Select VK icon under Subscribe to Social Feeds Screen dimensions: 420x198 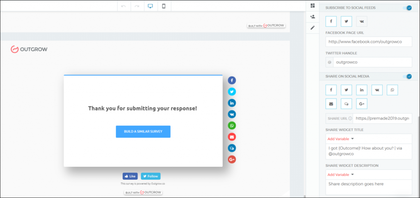[361, 21]
